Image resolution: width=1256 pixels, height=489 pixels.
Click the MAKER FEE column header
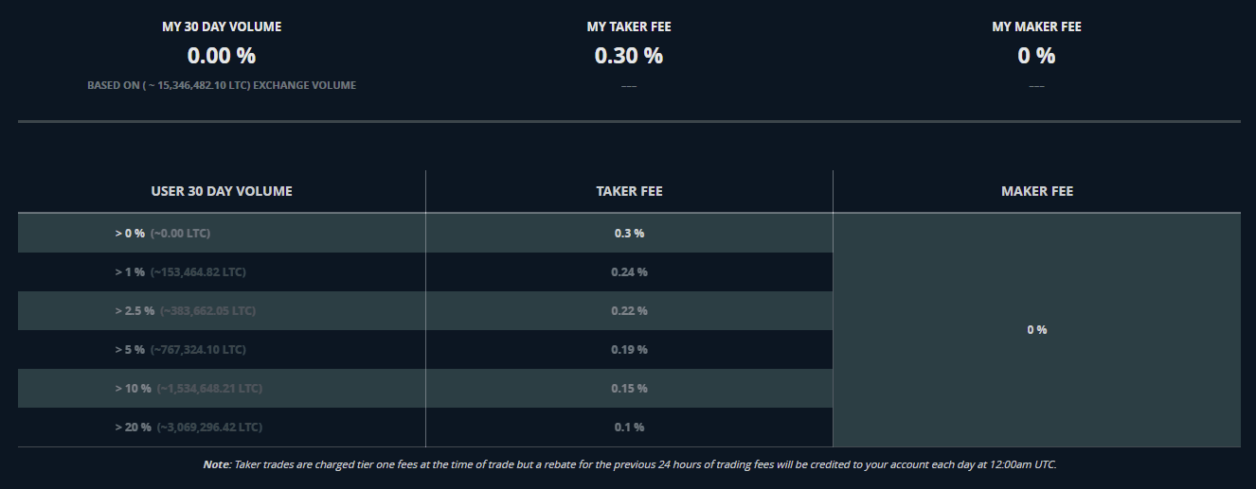pos(1037,191)
